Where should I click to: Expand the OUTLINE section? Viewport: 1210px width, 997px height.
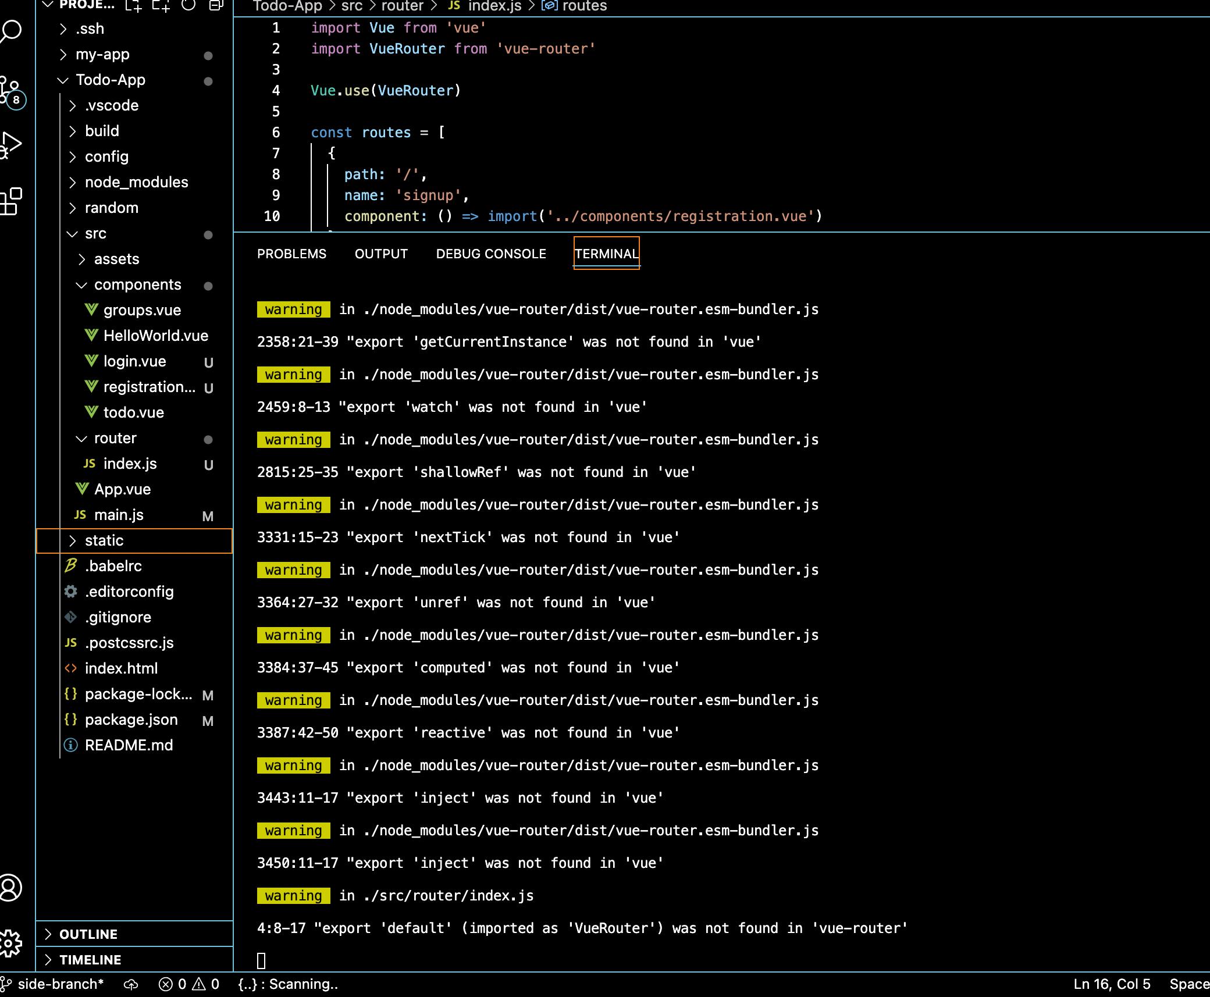click(134, 934)
